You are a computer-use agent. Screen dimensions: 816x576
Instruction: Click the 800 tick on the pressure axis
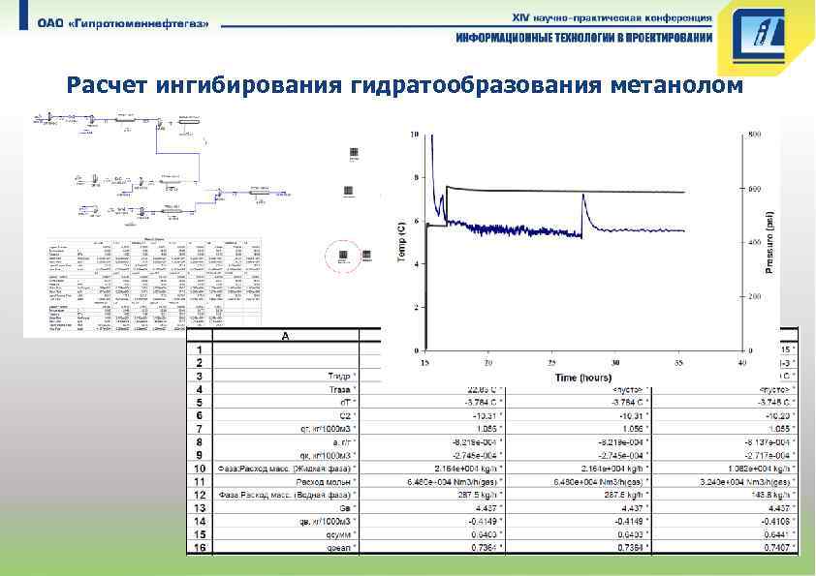[x=755, y=135]
